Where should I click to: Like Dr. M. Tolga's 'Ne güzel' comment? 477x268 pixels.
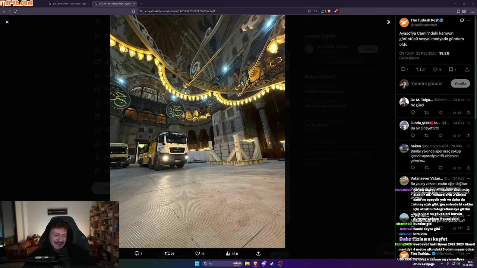pos(440,112)
